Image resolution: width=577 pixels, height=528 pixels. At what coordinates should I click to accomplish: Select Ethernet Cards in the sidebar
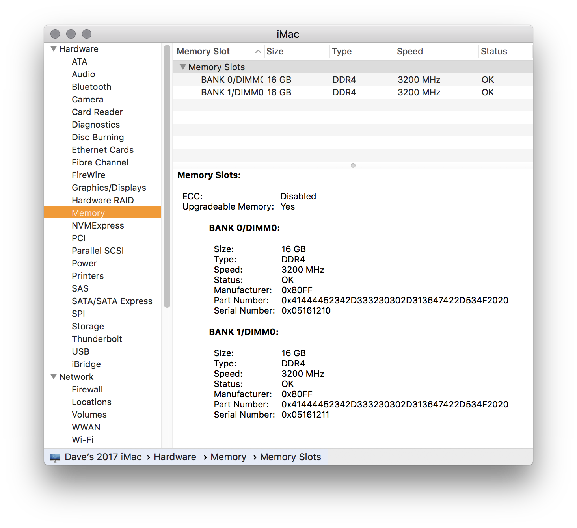[x=102, y=150]
